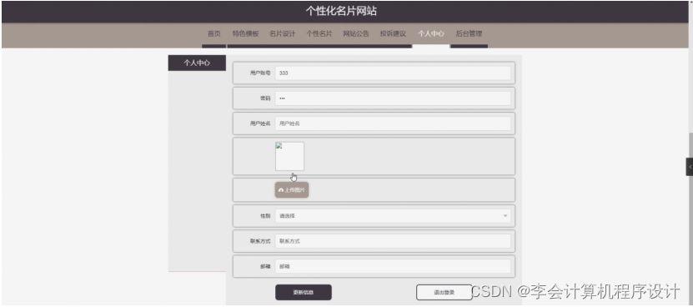Click the 性别 dropdown arrow

click(x=505, y=216)
